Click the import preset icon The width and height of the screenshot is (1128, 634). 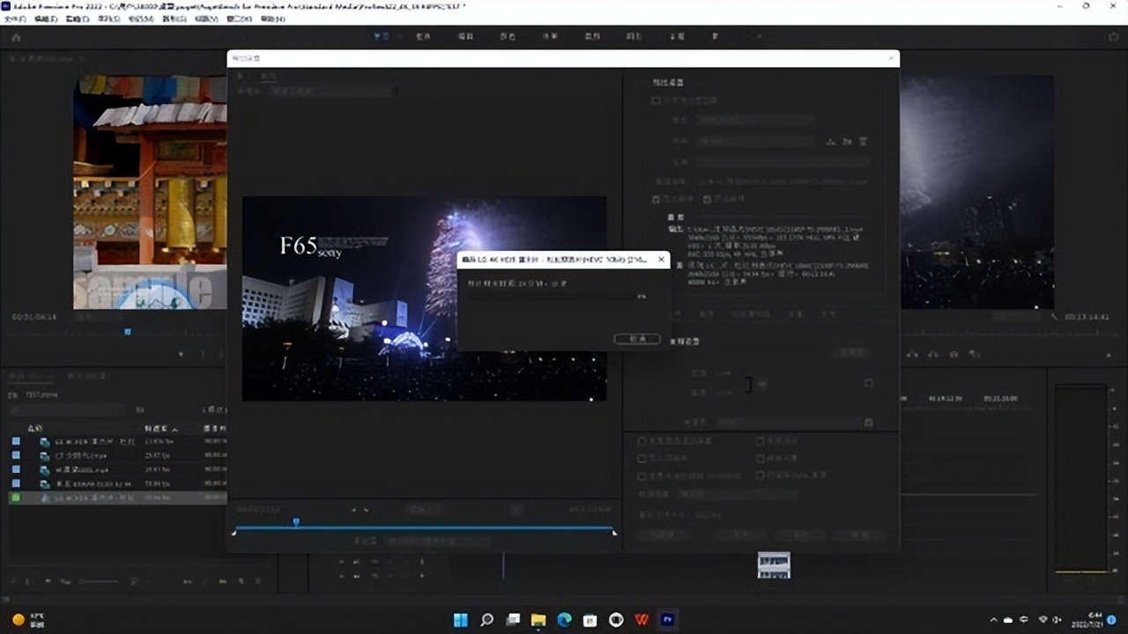(847, 142)
